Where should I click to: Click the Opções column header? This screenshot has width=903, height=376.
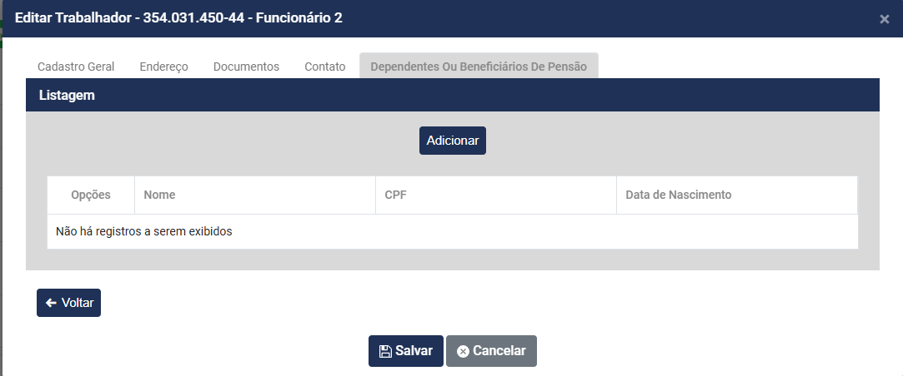[x=91, y=195]
